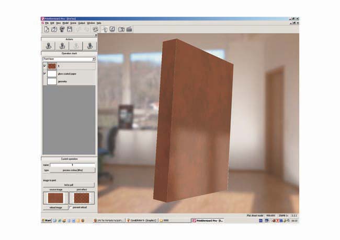The height and width of the screenshot is (240, 340).
Task: Click the camera snapshot icon in toolbar
Action: pyautogui.click(x=121, y=29)
